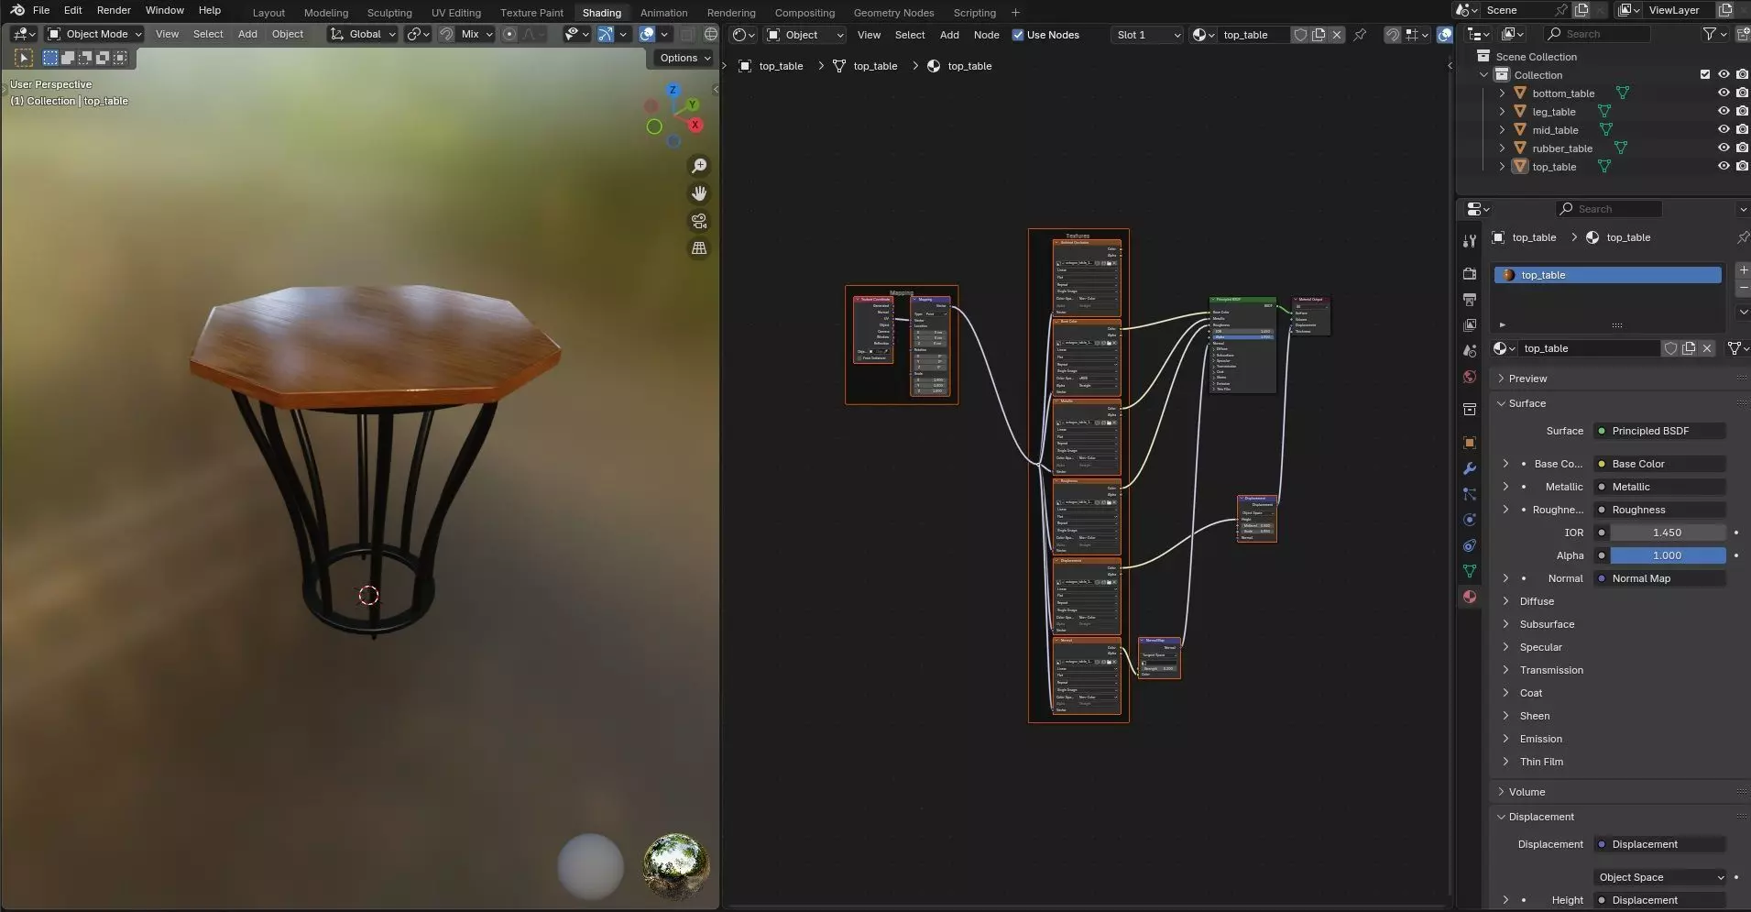This screenshot has height=912, width=1751.
Task: Open the Render properties tab icon
Action: pyautogui.click(x=1470, y=274)
